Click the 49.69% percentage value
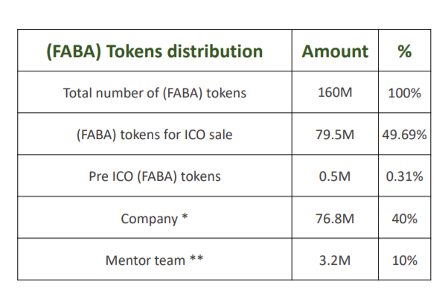448x305 pixels. coord(405,135)
